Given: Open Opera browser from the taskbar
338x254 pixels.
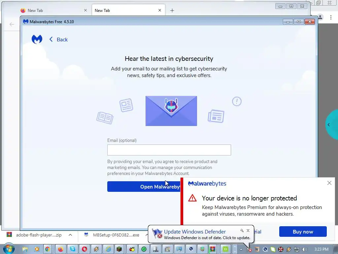Looking at the screenshot, I should click(84, 249).
